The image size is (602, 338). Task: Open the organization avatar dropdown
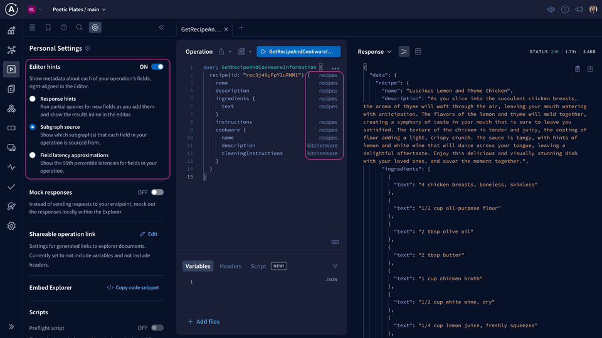coord(35,9)
